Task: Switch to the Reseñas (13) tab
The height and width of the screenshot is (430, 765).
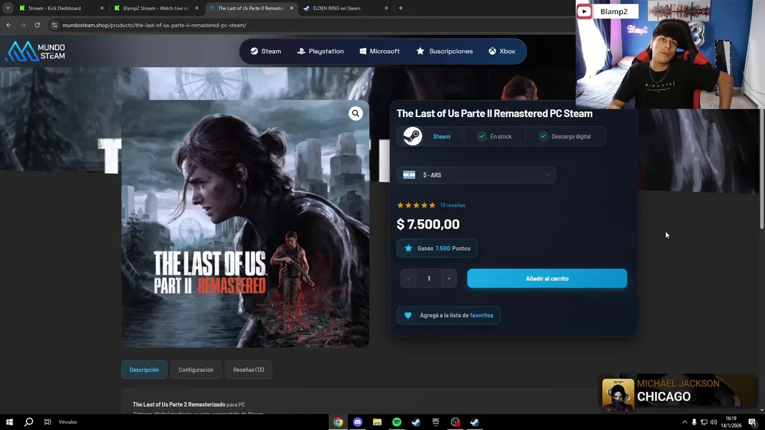Action: (249, 370)
